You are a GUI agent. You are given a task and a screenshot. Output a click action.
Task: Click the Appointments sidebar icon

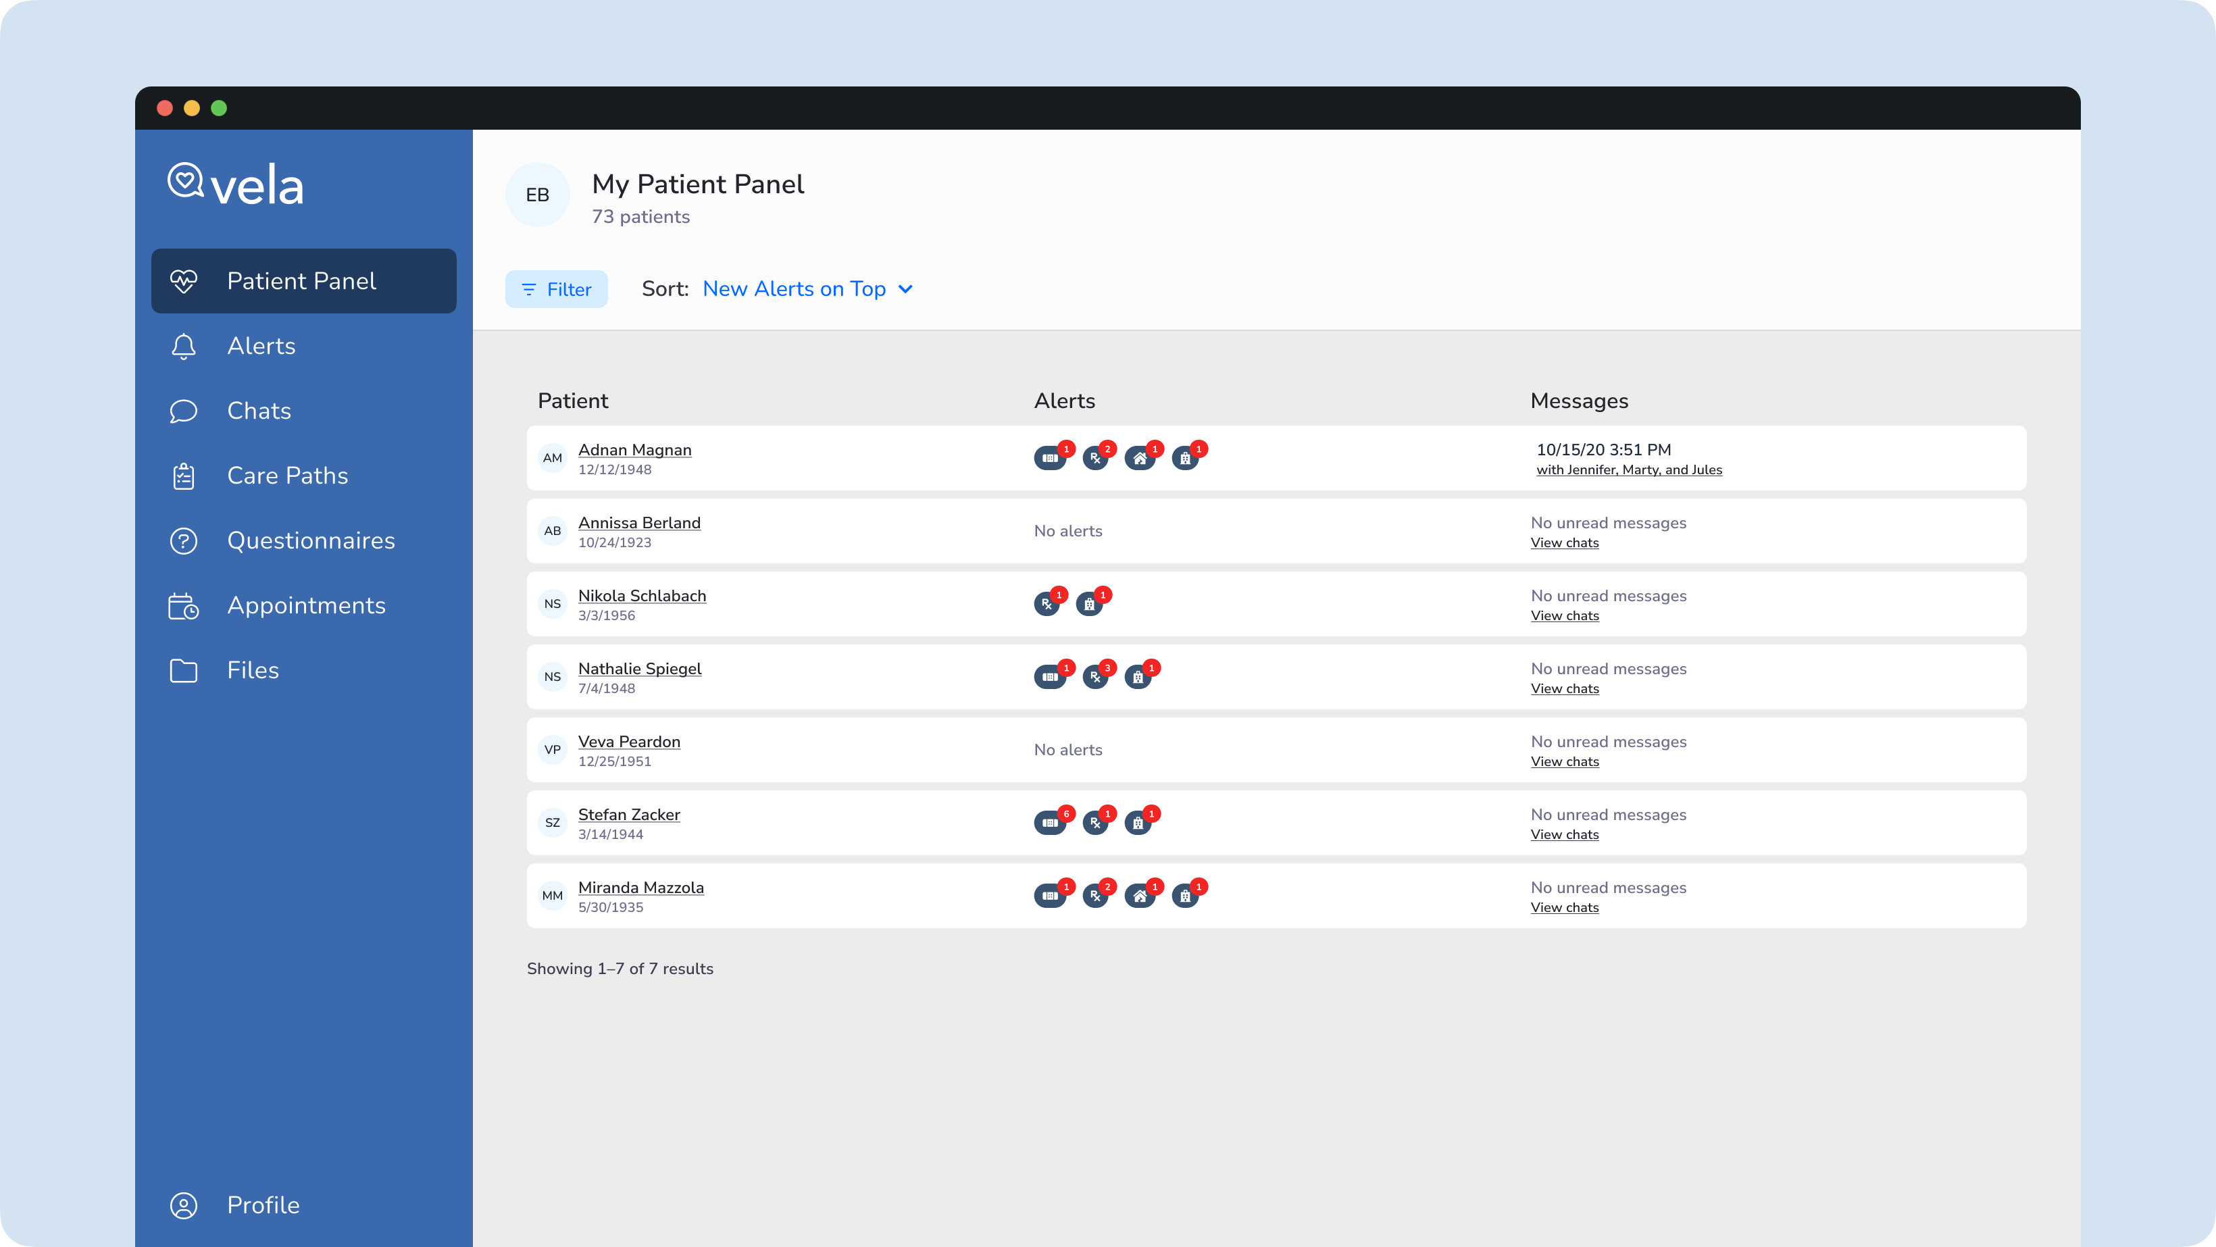[182, 605]
